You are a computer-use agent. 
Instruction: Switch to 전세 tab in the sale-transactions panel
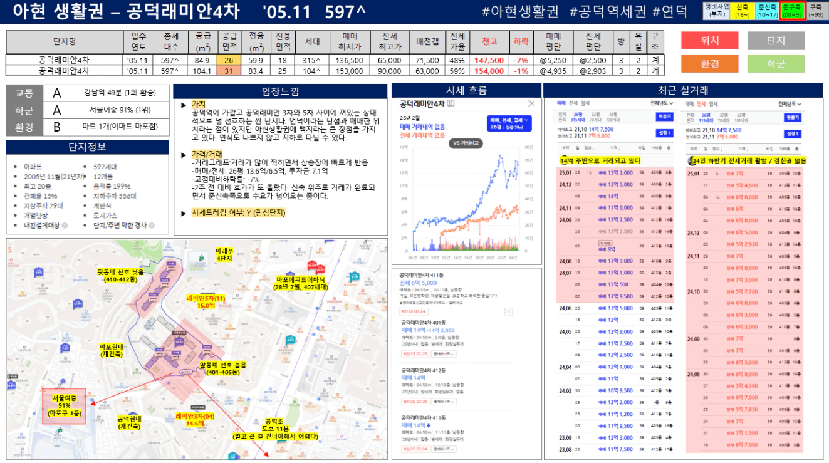[x=573, y=103]
